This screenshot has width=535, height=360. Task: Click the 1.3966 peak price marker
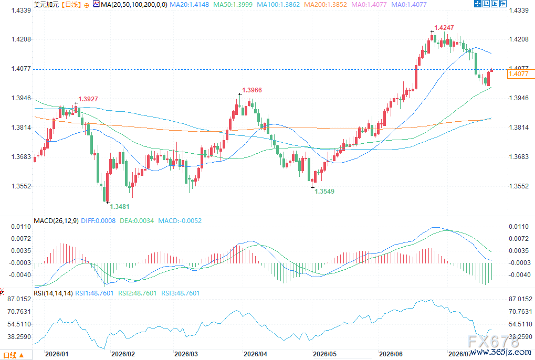(252, 90)
